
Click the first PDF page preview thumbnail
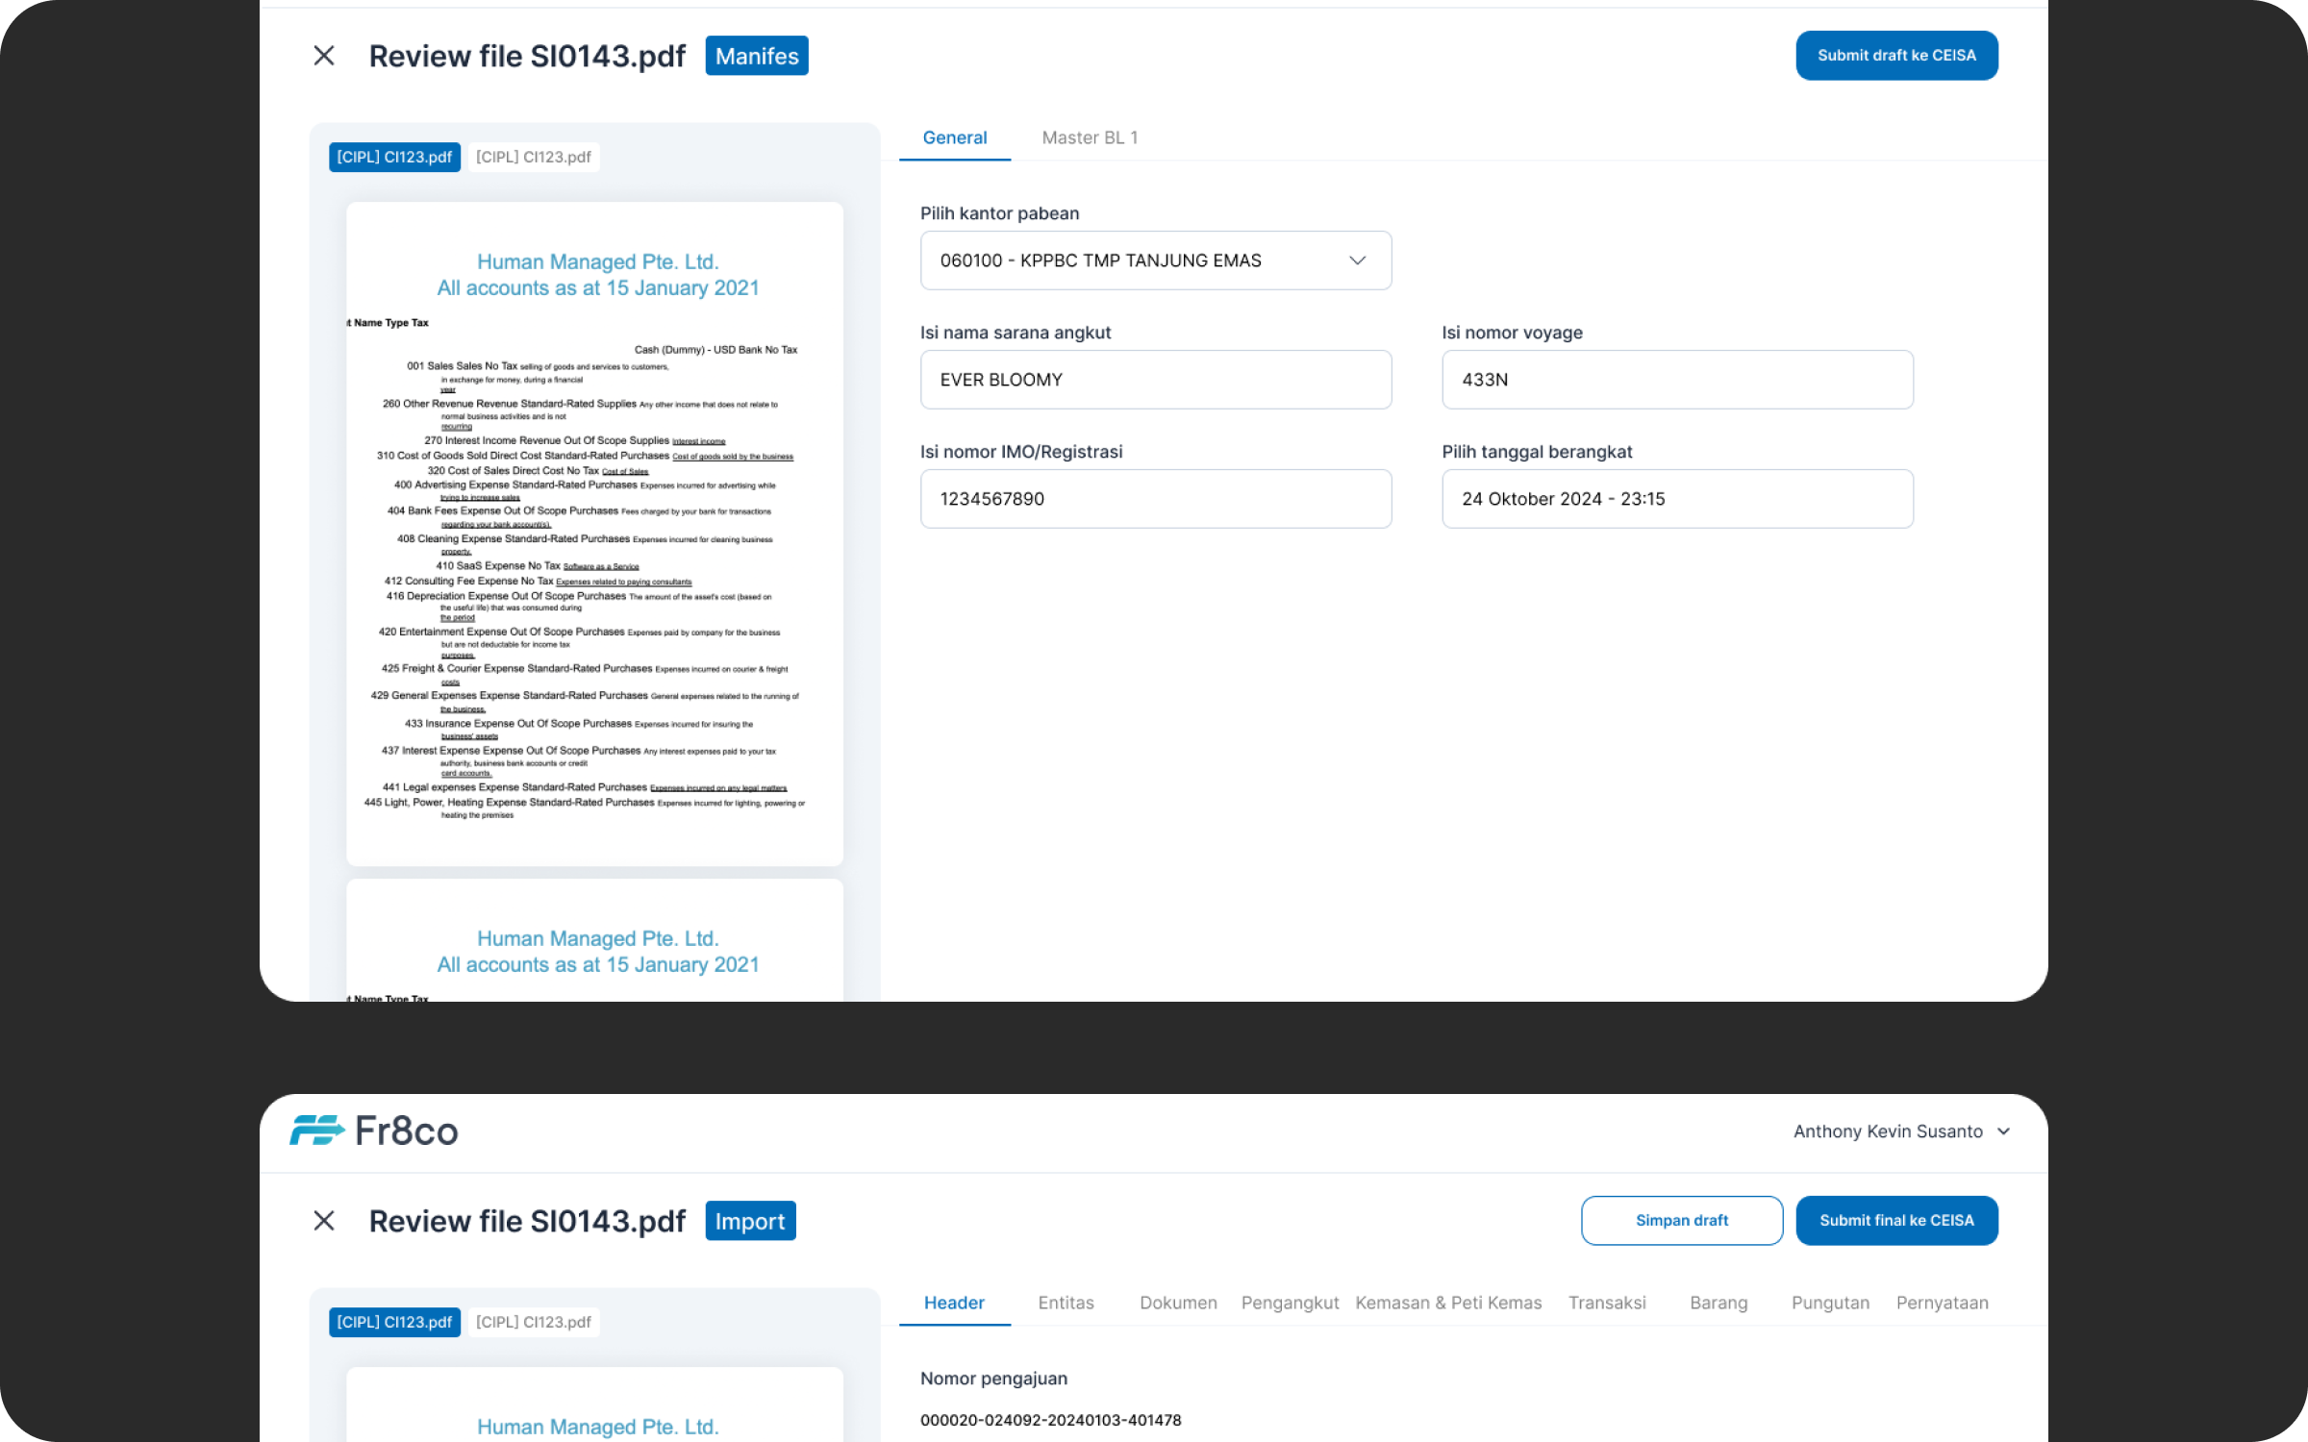click(594, 534)
